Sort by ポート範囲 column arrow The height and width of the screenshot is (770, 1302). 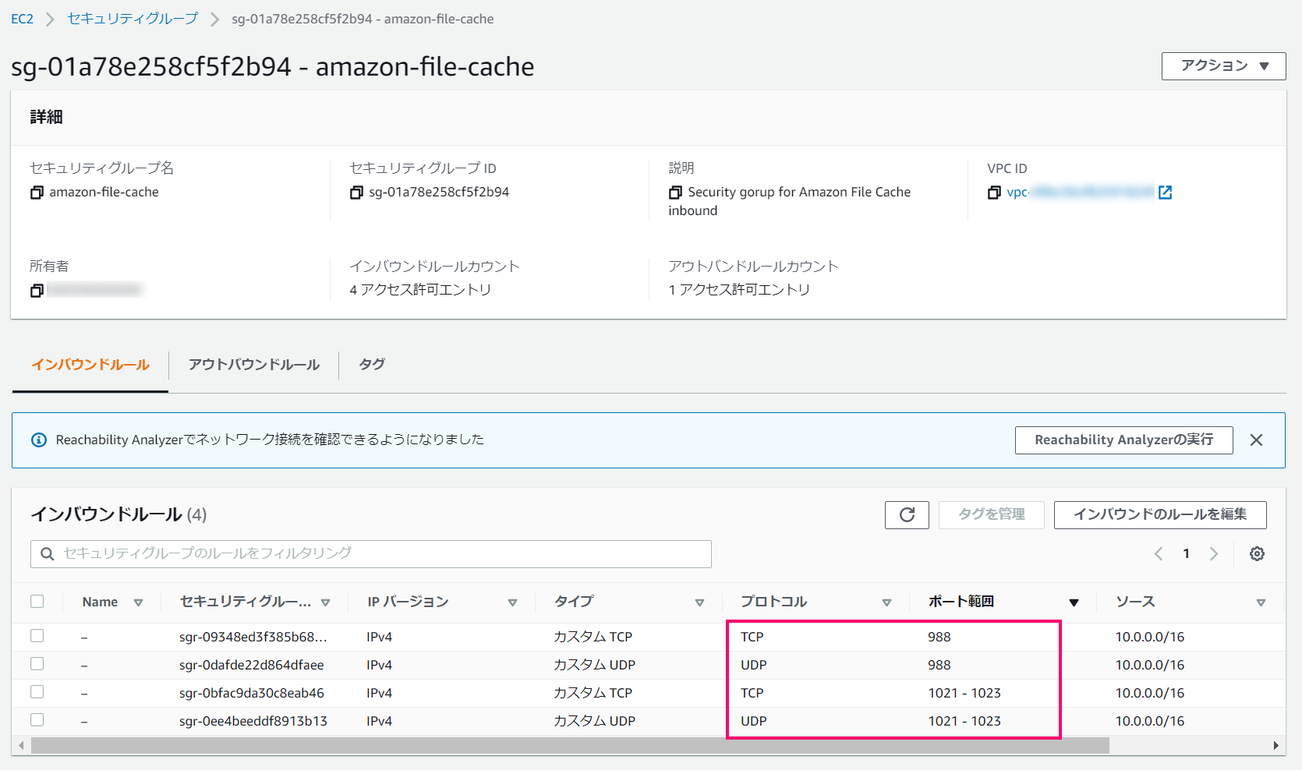pyautogui.click(x=1074, y=602)
